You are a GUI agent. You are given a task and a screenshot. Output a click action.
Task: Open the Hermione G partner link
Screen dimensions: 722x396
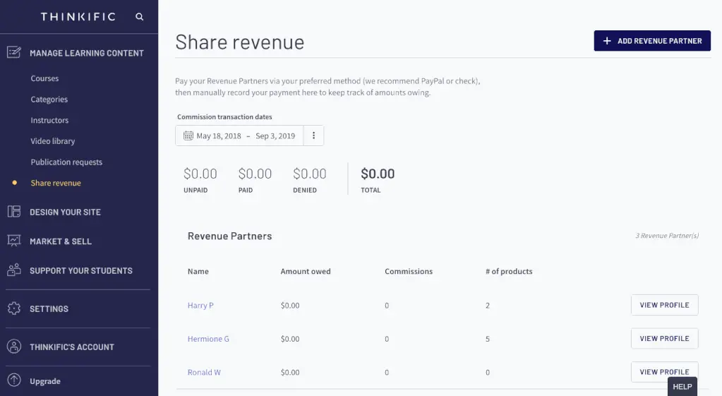pyautogui.click(x=208, y=339)
